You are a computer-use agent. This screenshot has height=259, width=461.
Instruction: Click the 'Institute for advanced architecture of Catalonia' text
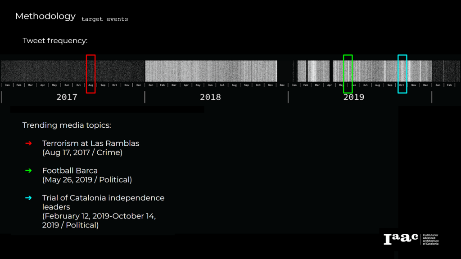[x=430, y=239]
